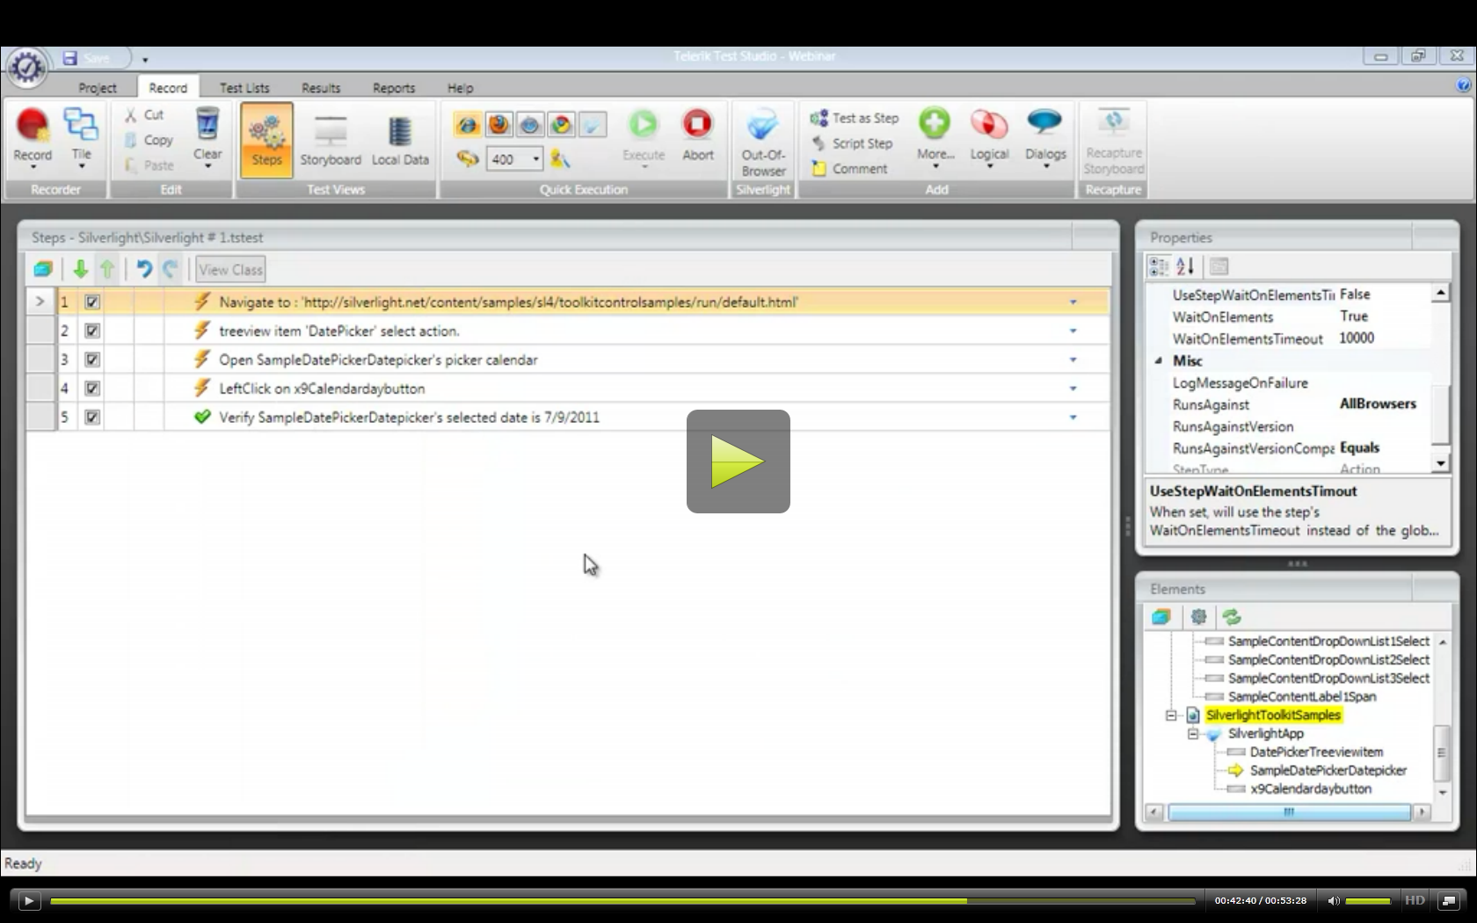Adjust the video volume slider
The image size is (1477, 923).
click(1368, 900)
